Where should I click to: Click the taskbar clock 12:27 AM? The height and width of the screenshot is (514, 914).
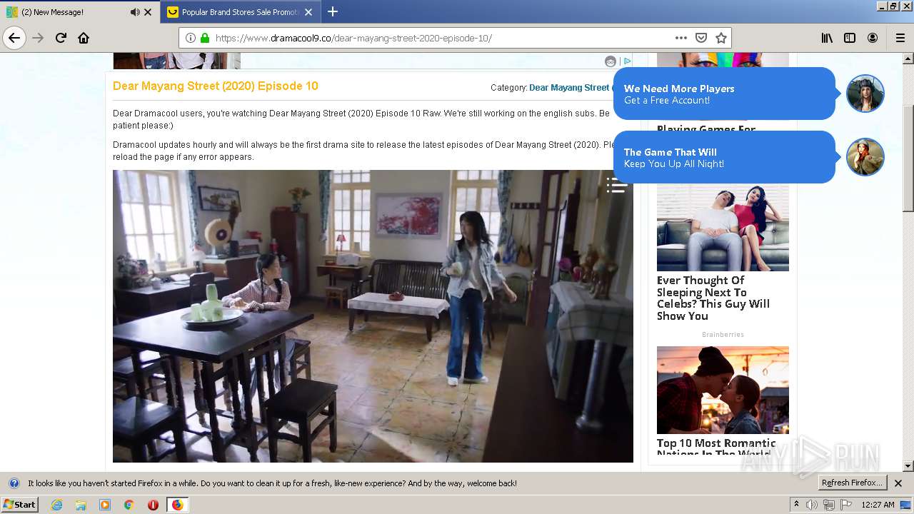tap(878, 505)
